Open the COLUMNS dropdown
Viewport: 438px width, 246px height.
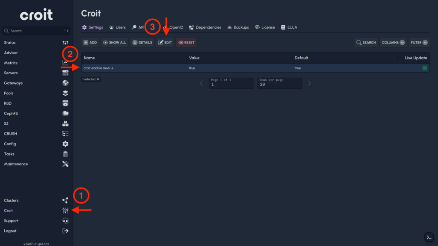tap(393, 42)
